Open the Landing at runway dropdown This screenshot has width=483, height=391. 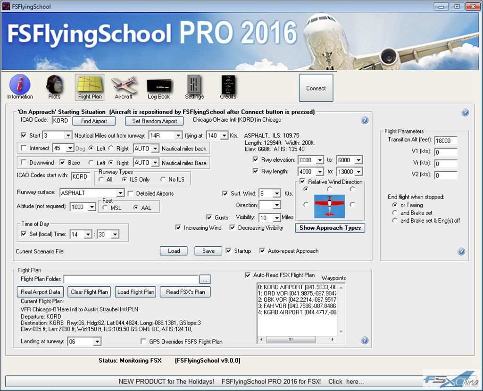coord(97,341)
